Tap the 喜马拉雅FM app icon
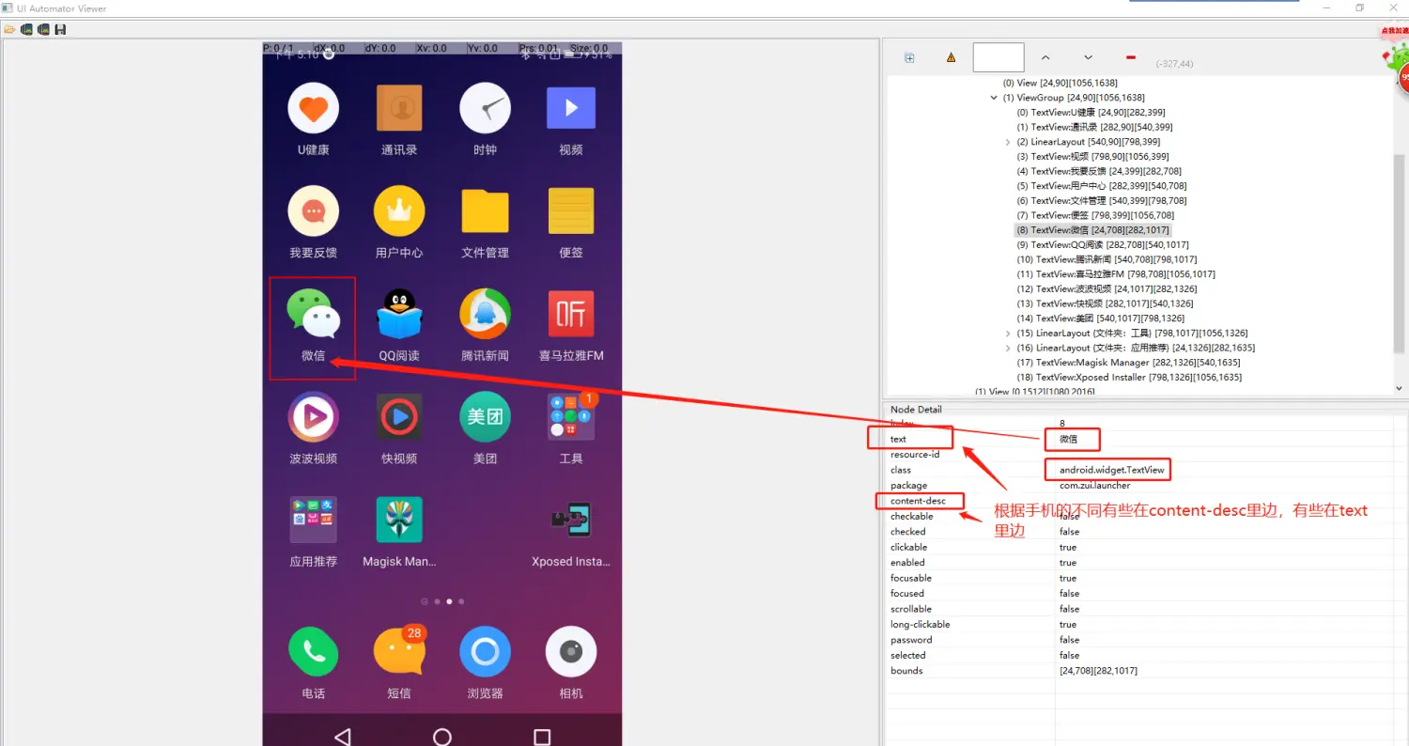 [x=571, y=314]
